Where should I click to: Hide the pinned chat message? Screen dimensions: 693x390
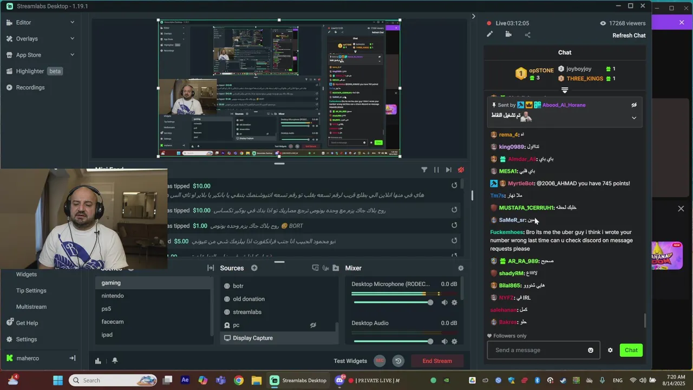(x=634, y=105)
